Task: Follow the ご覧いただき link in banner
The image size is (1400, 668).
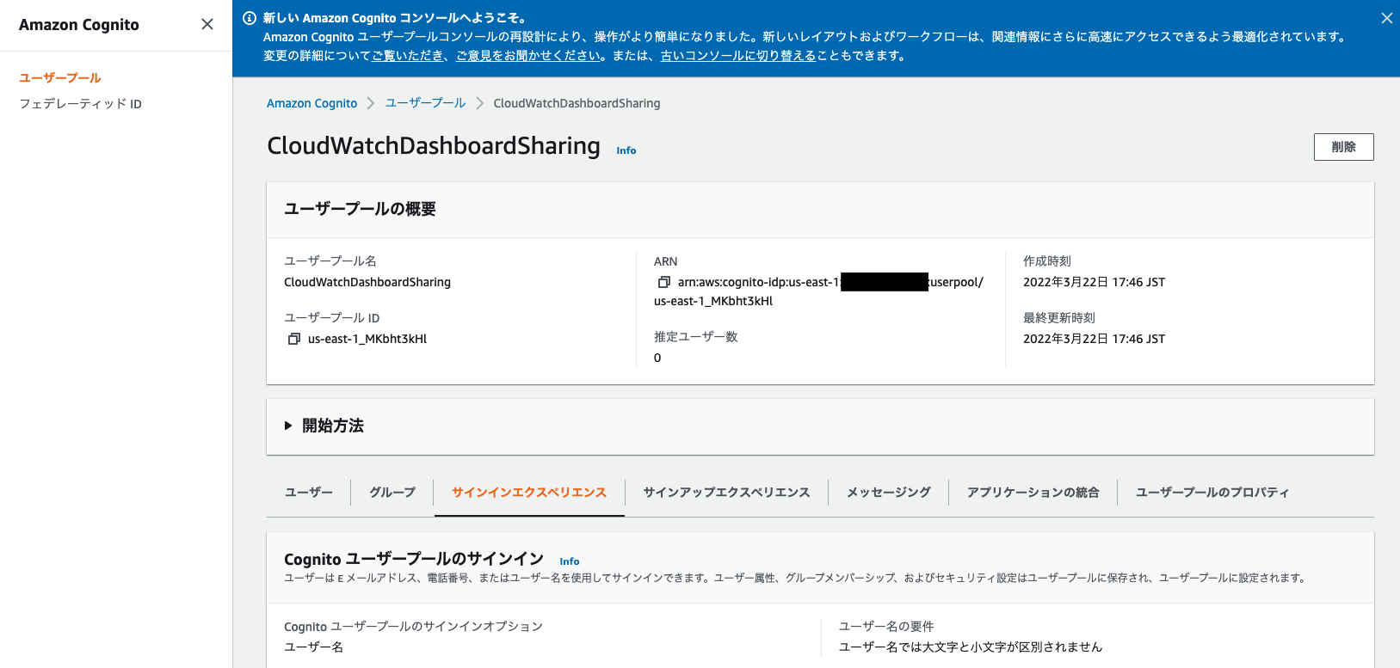Action: [x=408, y=56]
